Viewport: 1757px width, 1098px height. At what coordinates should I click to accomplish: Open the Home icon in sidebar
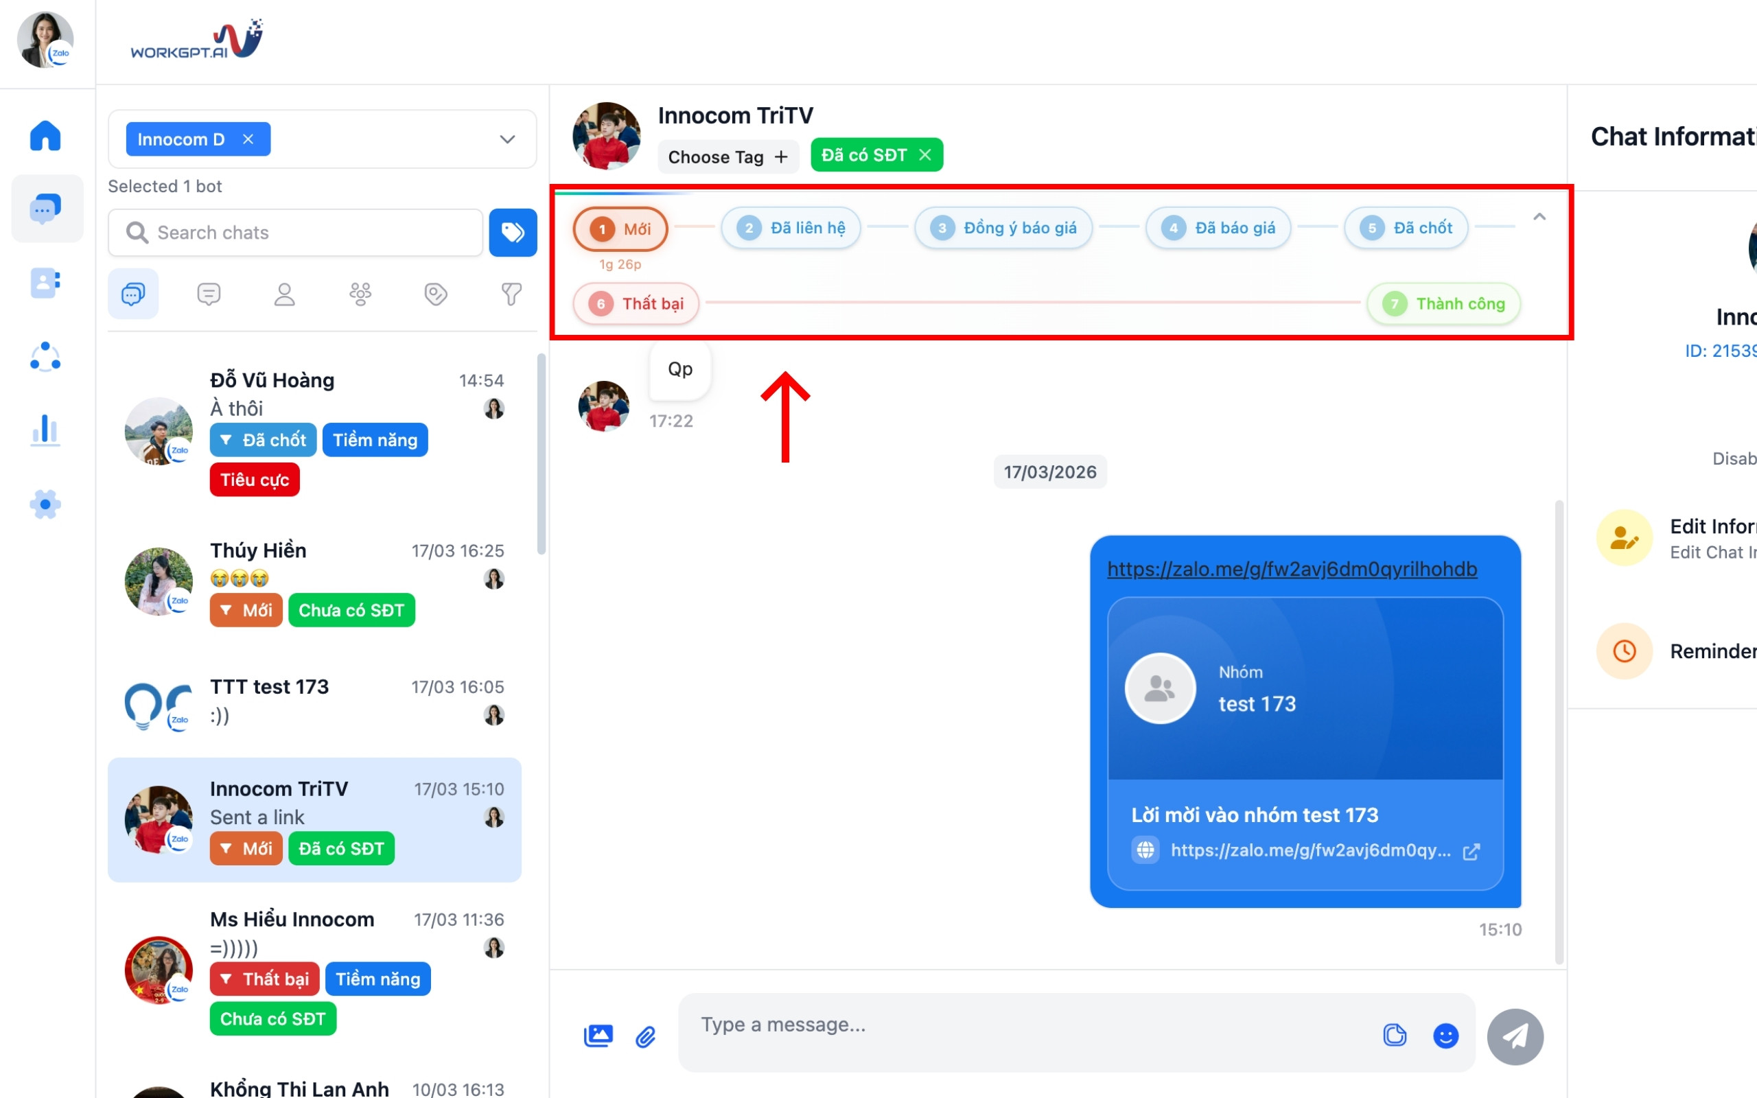point(45,136)
